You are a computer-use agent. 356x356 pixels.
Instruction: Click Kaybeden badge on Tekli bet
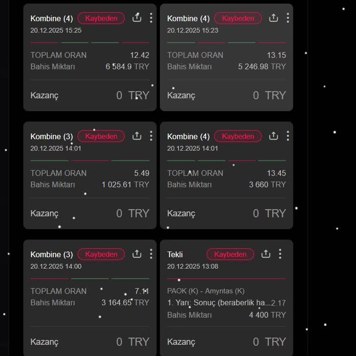tap(230, 254)
